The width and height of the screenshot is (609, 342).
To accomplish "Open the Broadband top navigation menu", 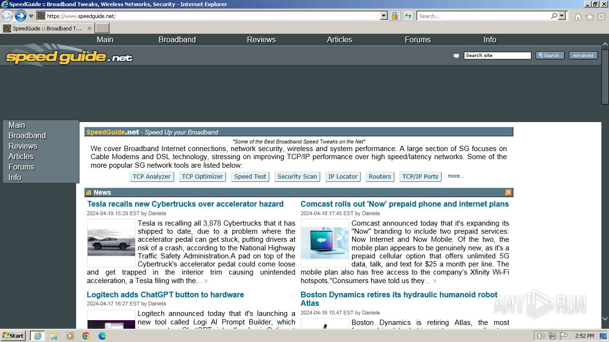I will pos(177,40).
